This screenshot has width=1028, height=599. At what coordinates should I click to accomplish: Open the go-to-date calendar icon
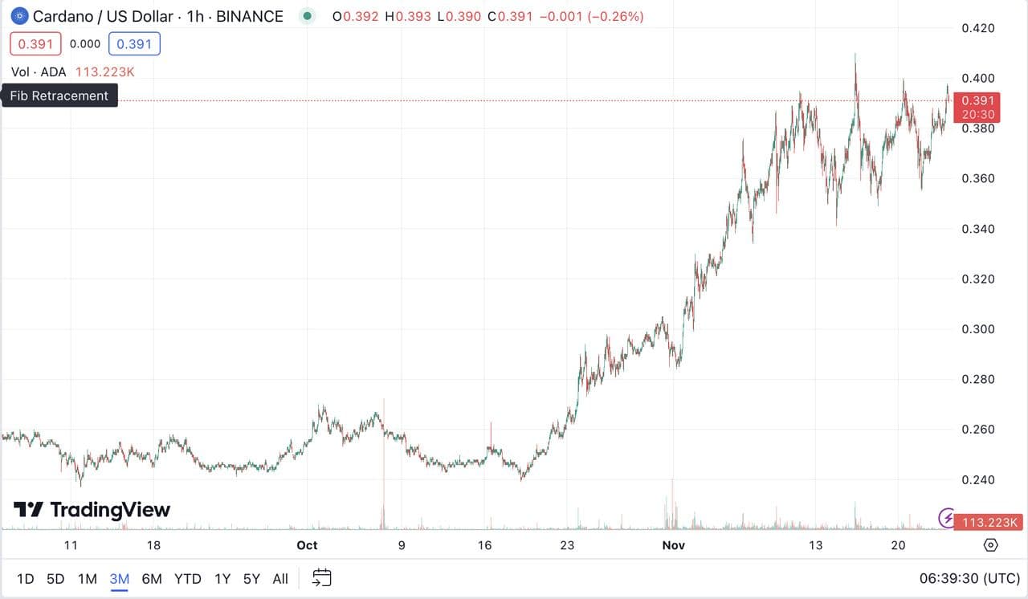coord(322,578)
